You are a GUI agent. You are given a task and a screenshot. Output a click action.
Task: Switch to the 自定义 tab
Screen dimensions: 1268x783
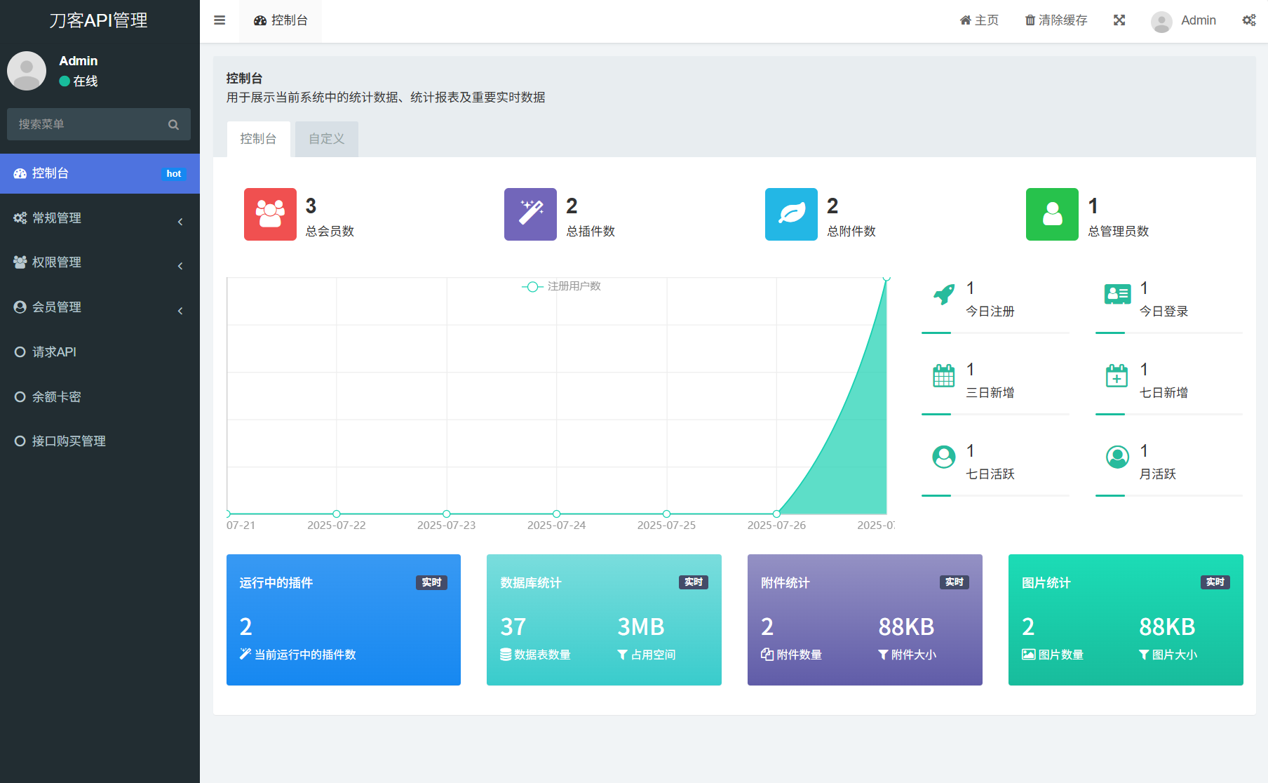[x=325, y=138]
